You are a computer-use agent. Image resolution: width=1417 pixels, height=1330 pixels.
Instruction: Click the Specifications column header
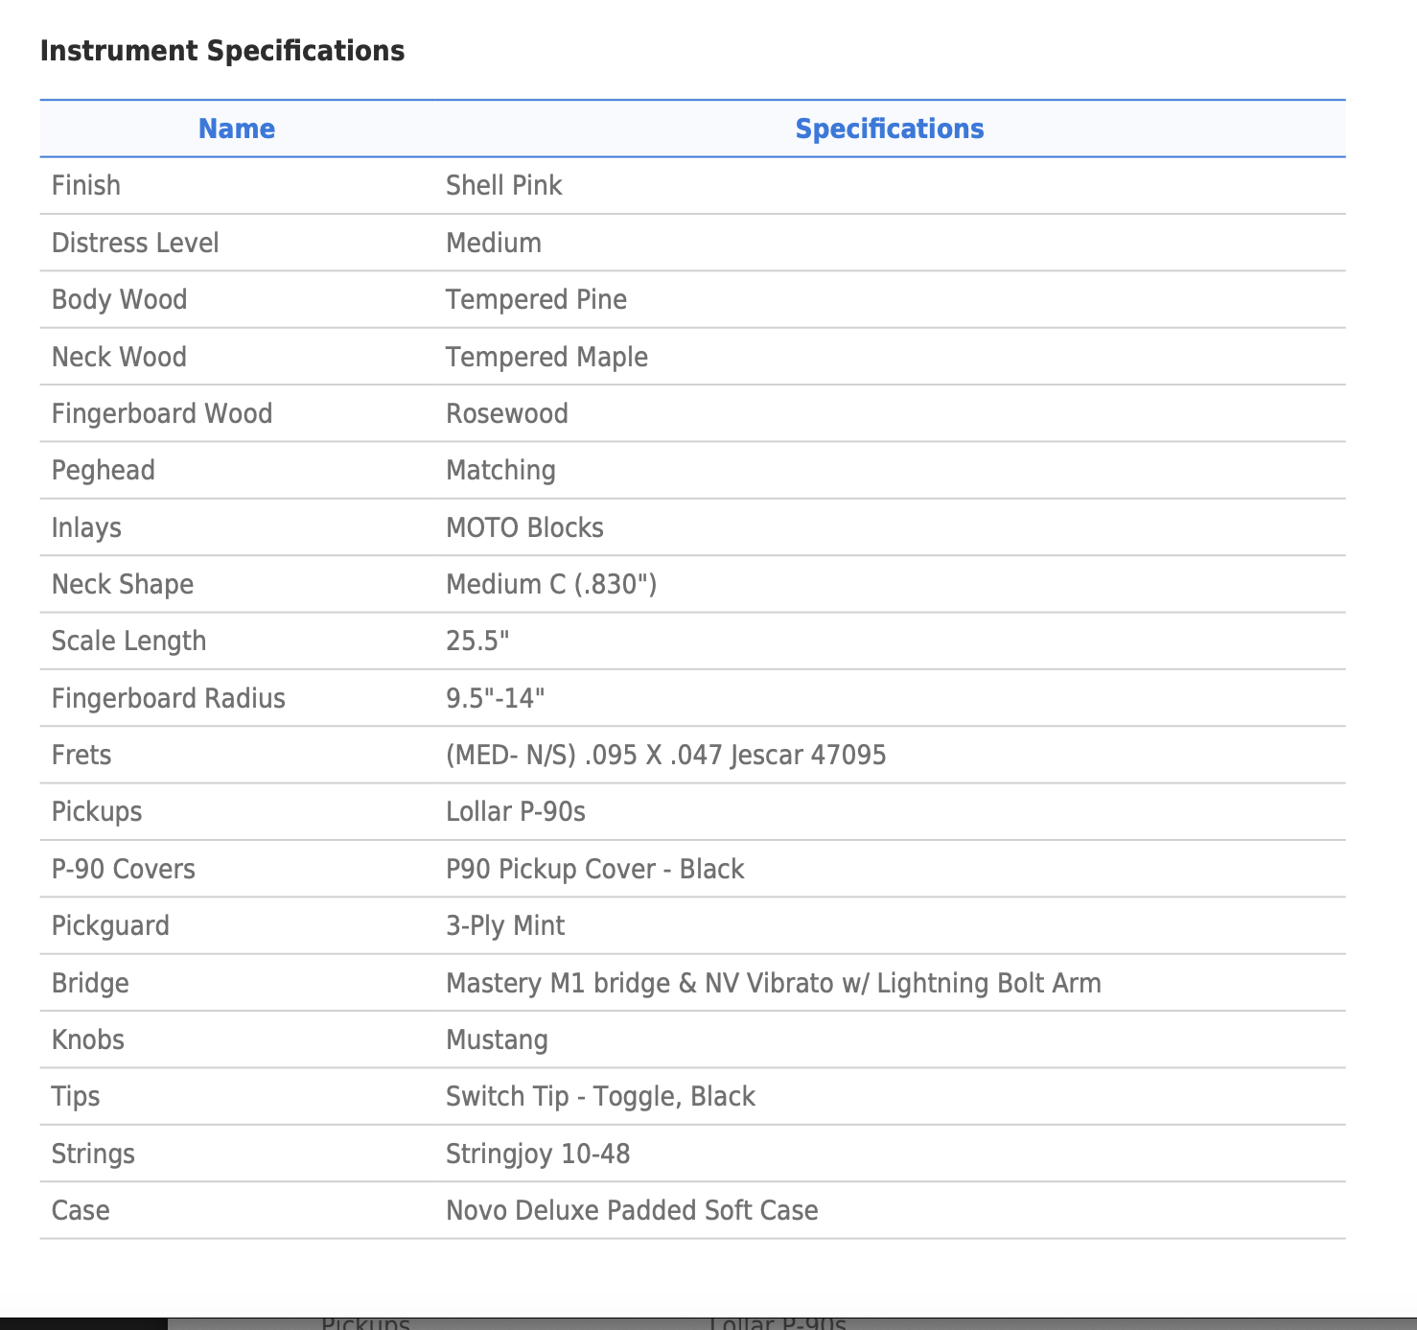tap(890, 128)
